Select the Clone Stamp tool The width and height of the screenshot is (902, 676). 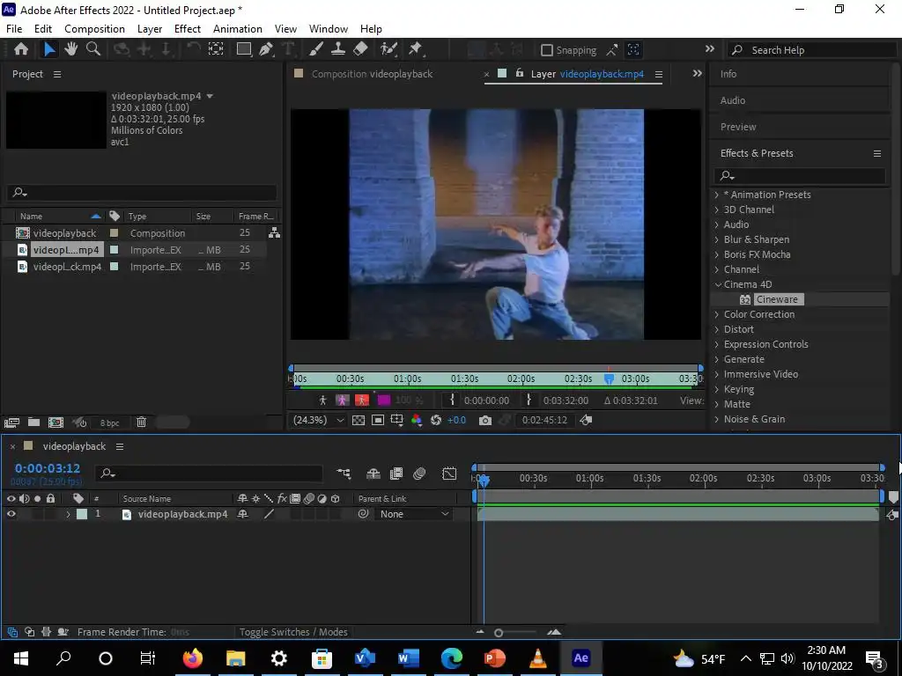(x=337, y=49)
